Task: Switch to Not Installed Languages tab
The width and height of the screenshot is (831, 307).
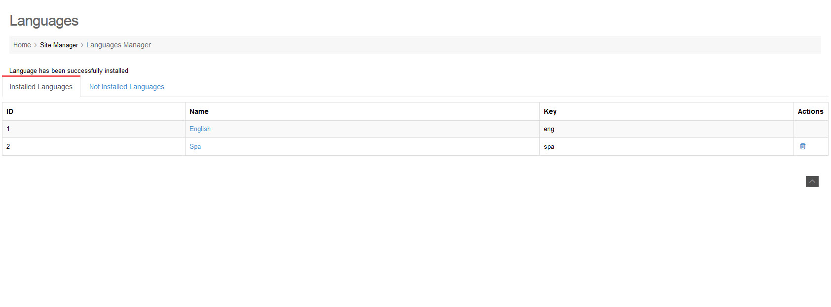Action: point(126,87)
